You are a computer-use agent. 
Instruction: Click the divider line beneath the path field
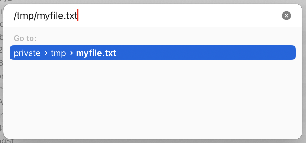coord(153,27)
